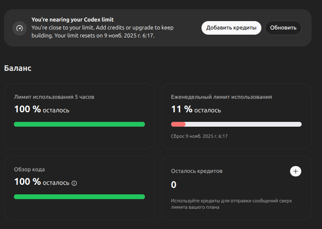Click the gauge icon in the Codex limit banner
Screen dimensions: 322x229
pos(19,28)
